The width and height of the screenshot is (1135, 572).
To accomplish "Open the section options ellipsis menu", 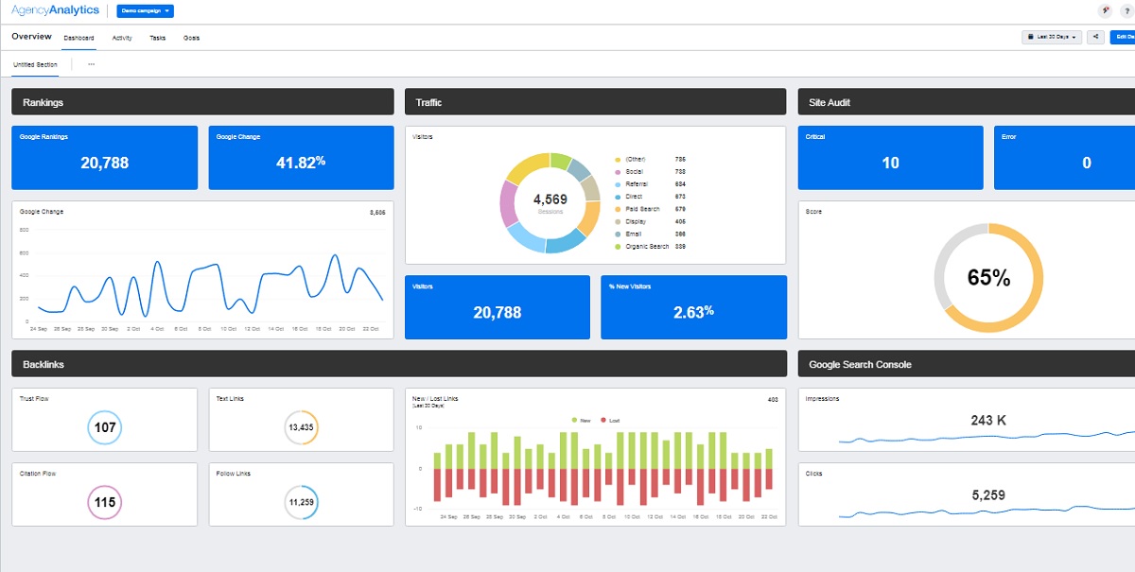I will (x=91, y=64).
